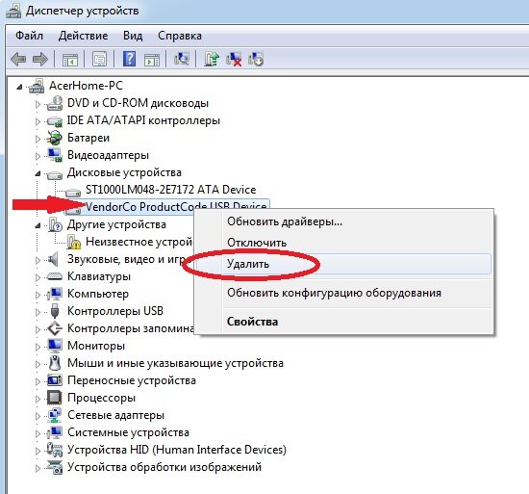Select ST1000LM048-2E7172 ATA Device
Viewport: 529px width, 494px height.
[170, 190]
